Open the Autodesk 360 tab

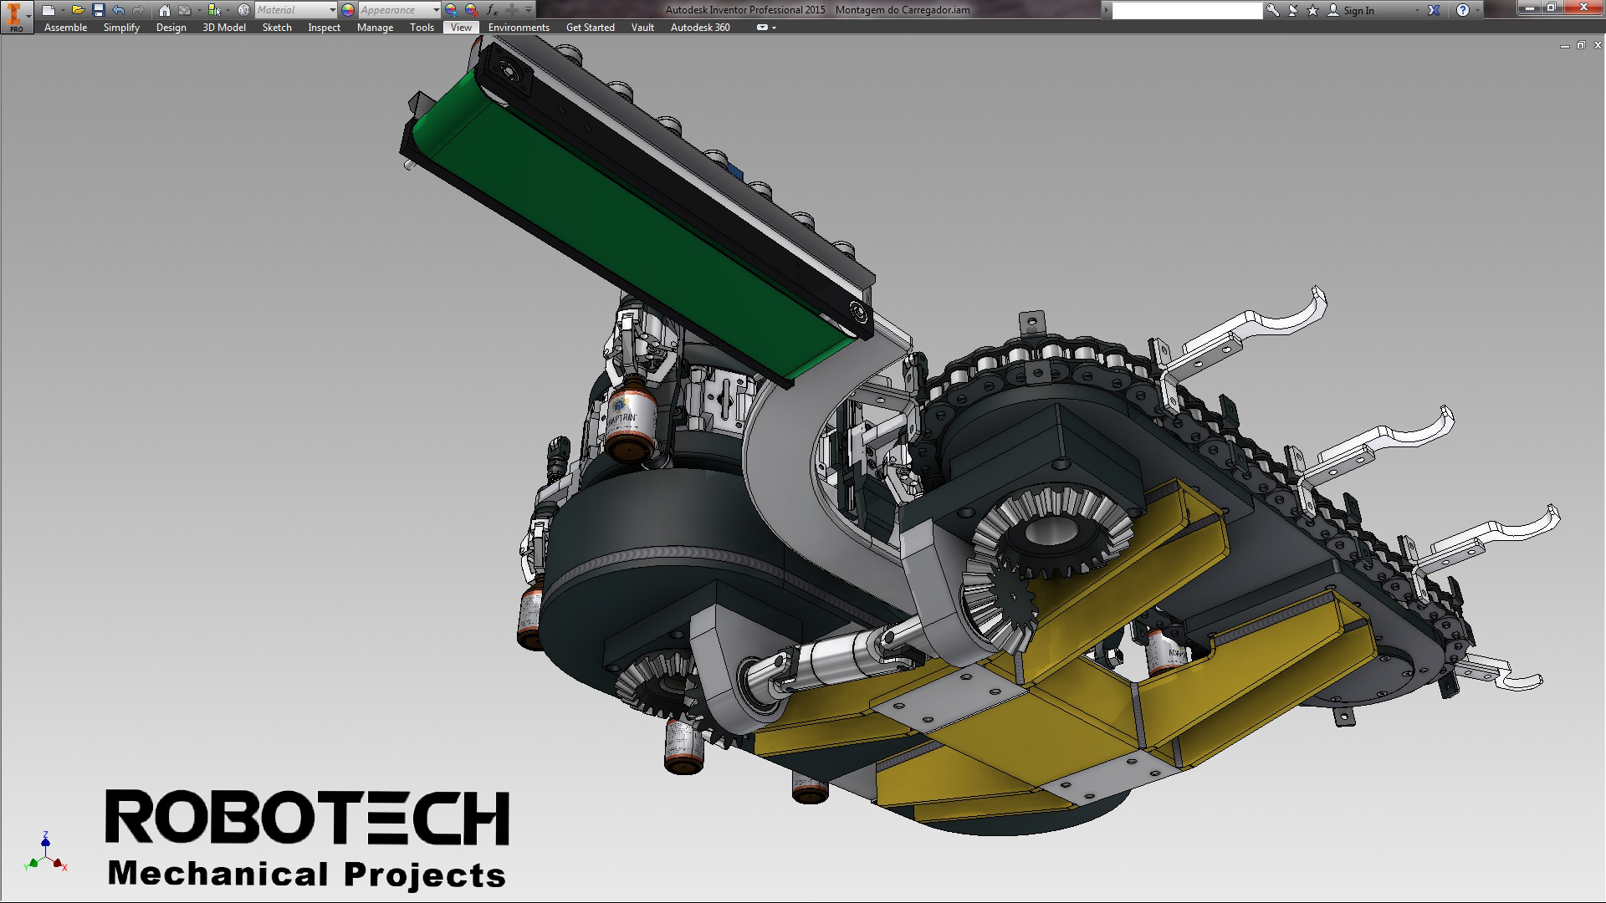pyautogui.click(x=700, y=28)
